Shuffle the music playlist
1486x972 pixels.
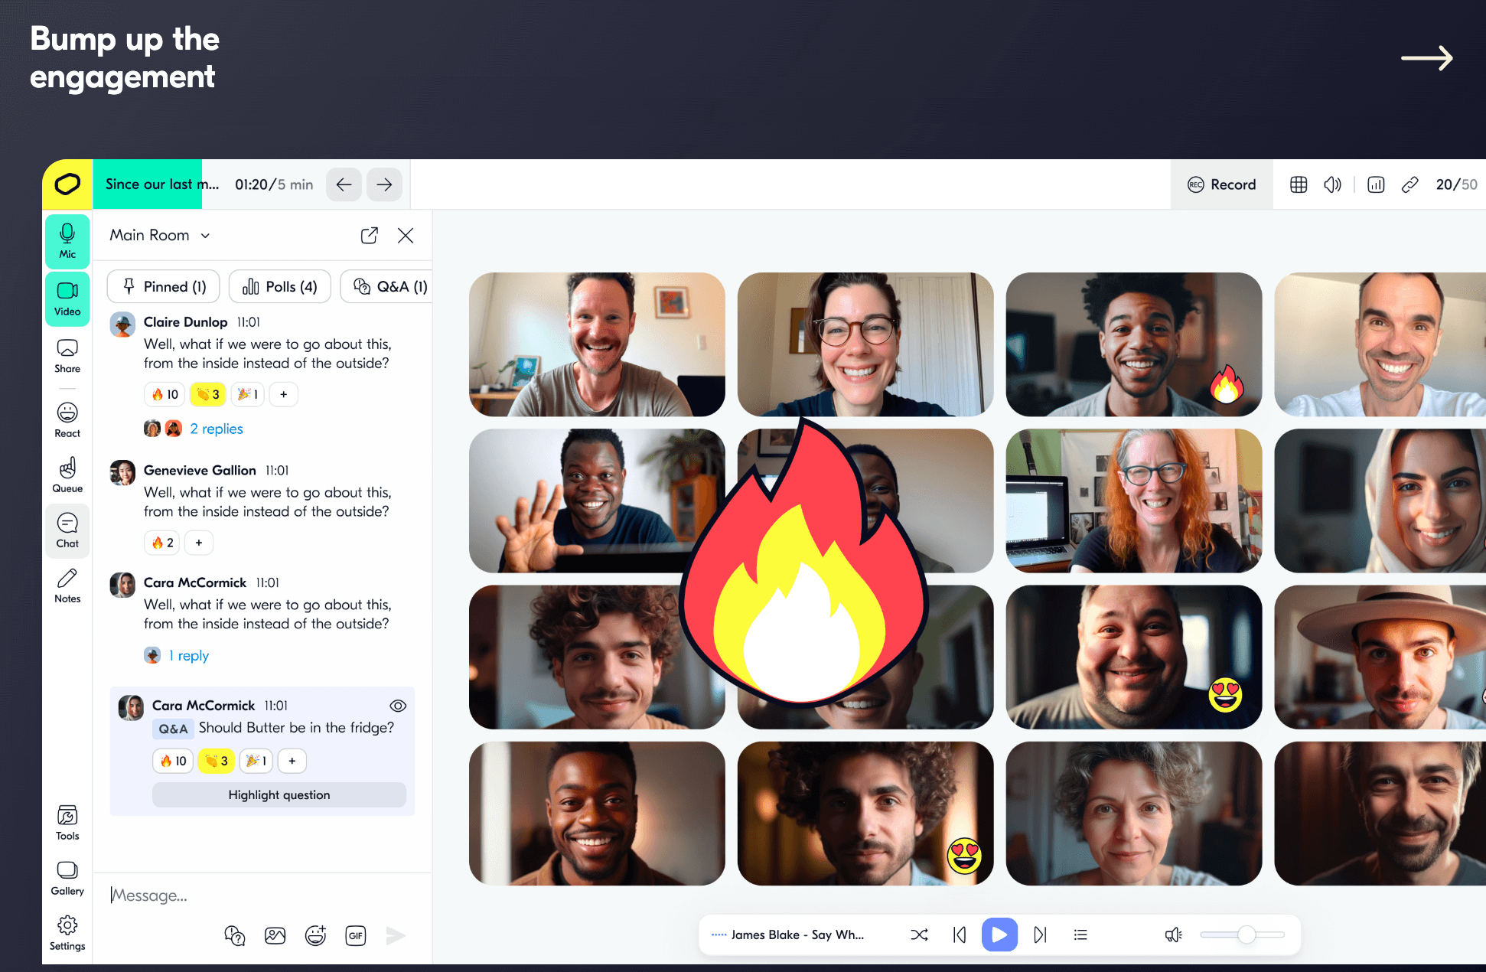[919, 934]
